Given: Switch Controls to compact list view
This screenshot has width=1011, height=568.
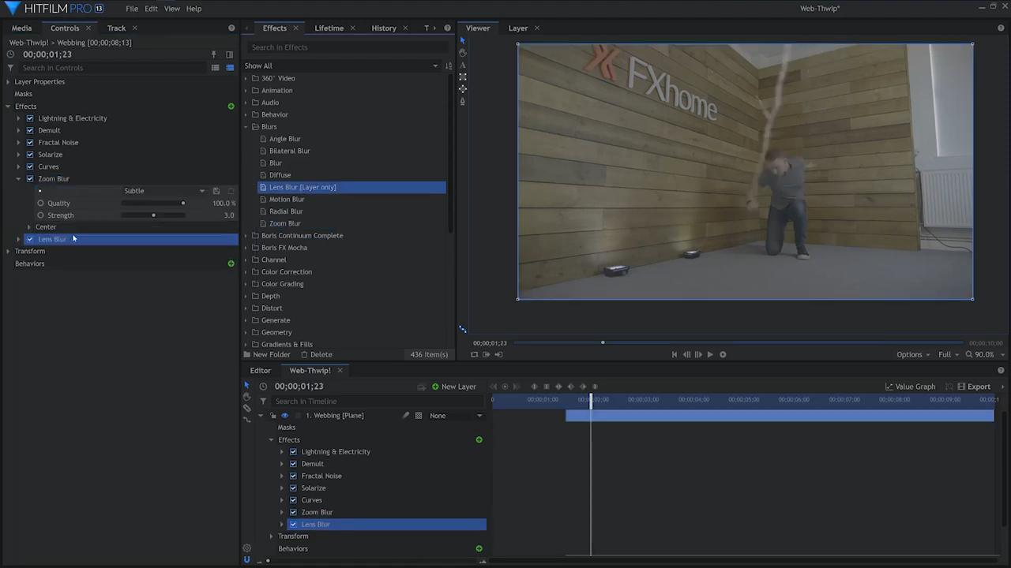Looking at the screenshot, I should (x=215, y=68).
